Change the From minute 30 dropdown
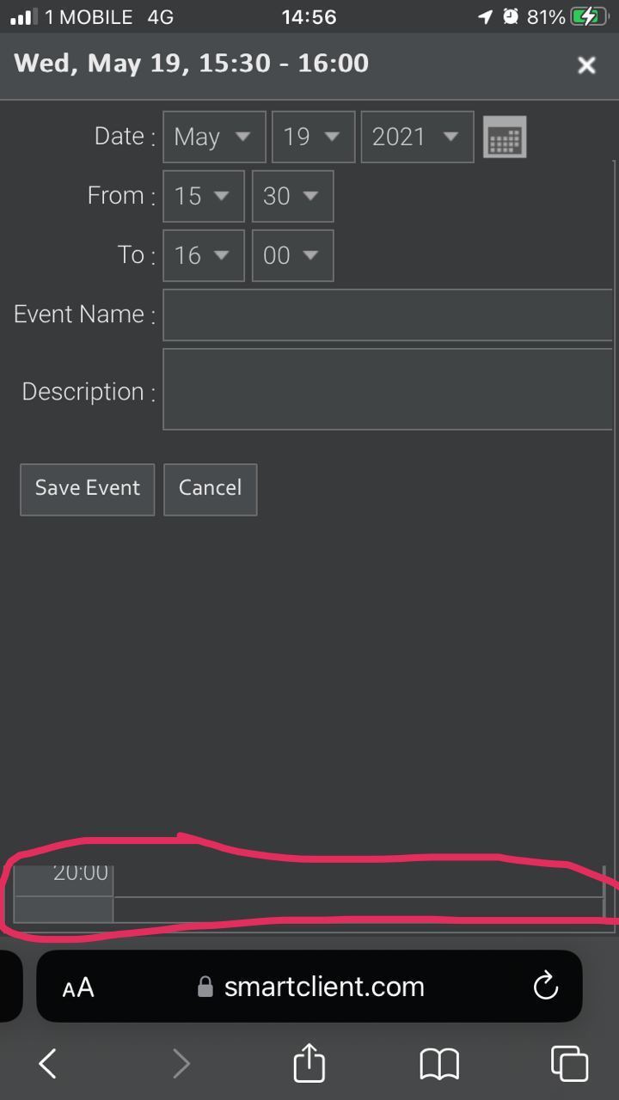This screenshot has height=1100, width=619. pos(292,196)
